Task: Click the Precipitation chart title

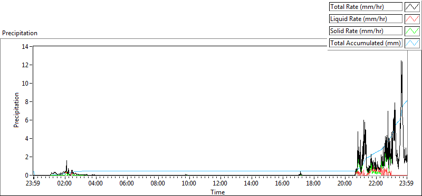Action: (20, 33)
